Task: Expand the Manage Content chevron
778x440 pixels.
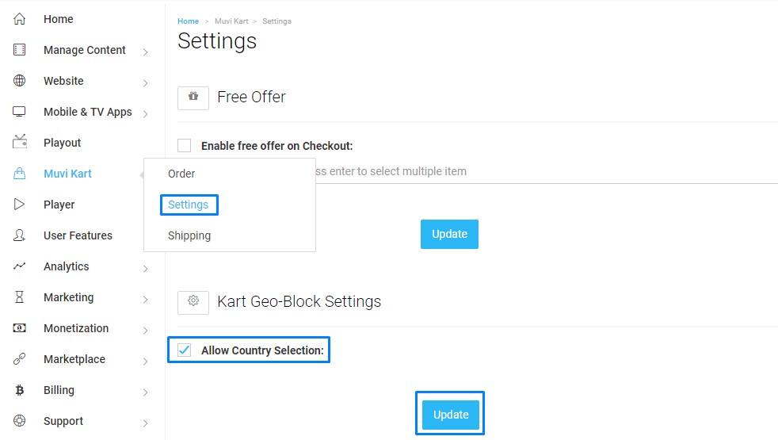Action: pos(145,52)
